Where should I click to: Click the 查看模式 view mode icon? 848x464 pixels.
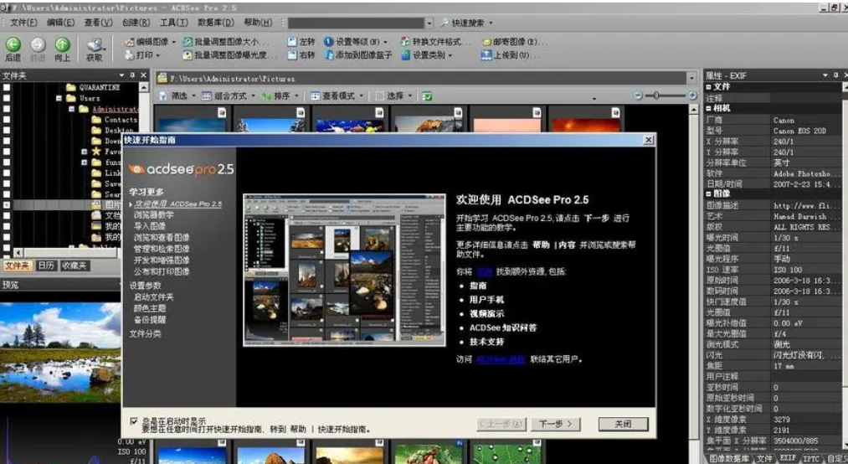click(x=316, y=95)
